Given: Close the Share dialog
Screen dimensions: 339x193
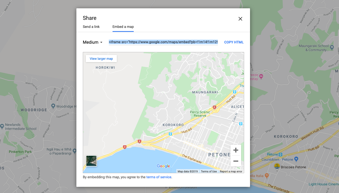Looking at the screenshot, I should coord(240,19).
